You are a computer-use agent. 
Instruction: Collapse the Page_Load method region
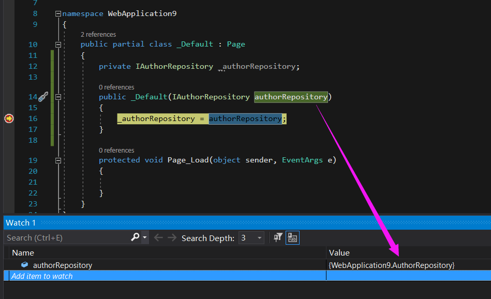(58, 160)
